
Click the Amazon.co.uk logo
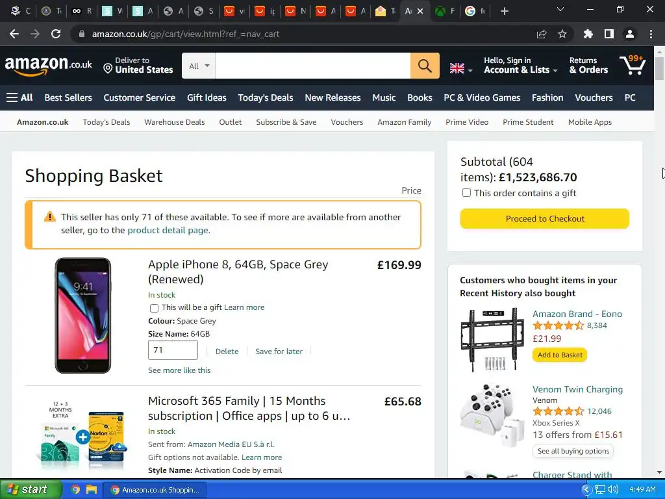point(48,66)
